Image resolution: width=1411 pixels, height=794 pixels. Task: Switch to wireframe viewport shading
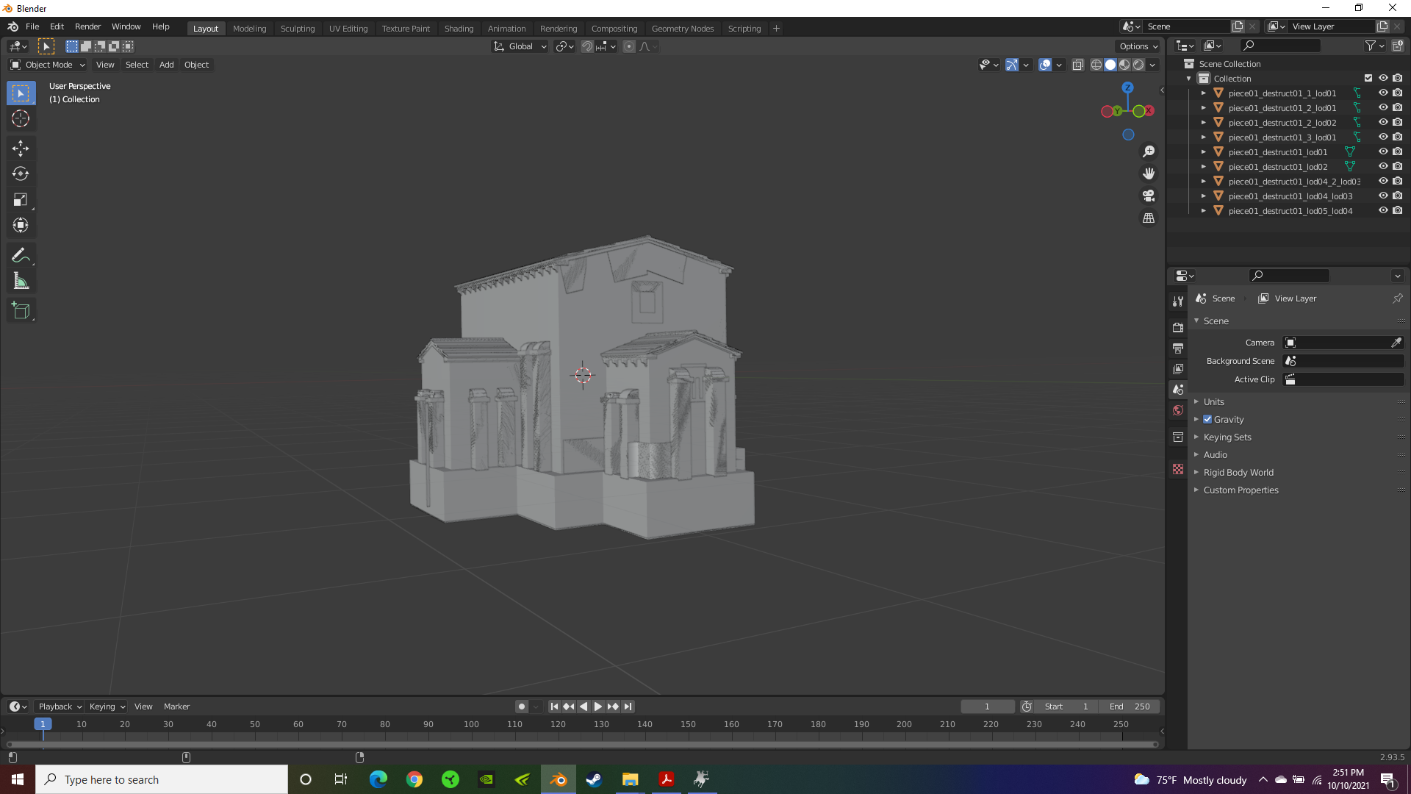(x=1096, y=65)
